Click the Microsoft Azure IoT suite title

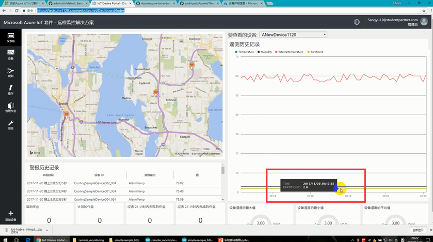tap(49, 22)
